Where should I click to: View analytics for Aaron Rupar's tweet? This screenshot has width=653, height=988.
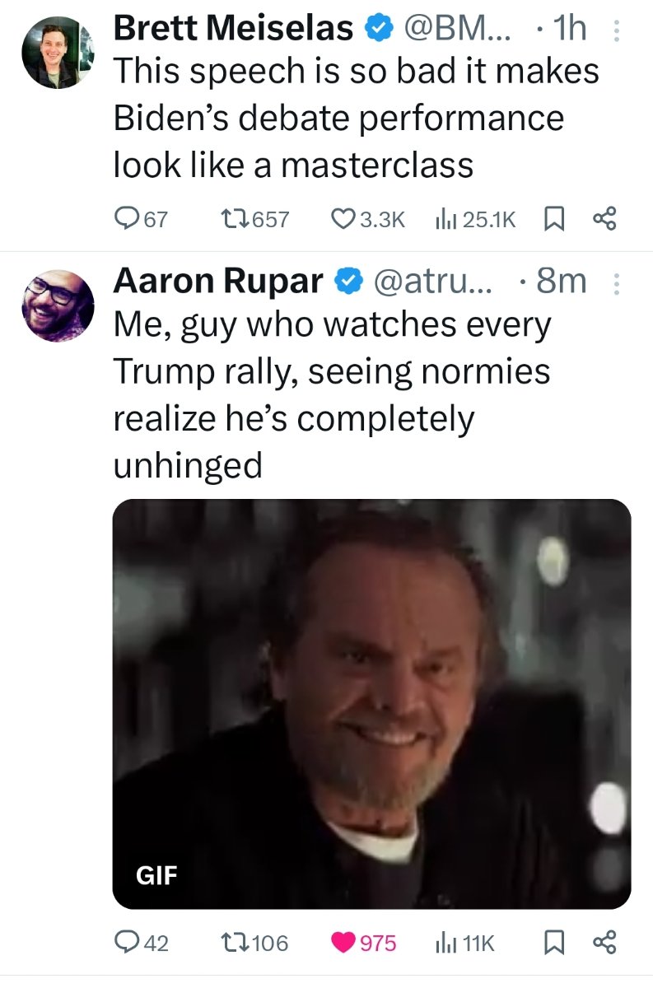[445, 942]
